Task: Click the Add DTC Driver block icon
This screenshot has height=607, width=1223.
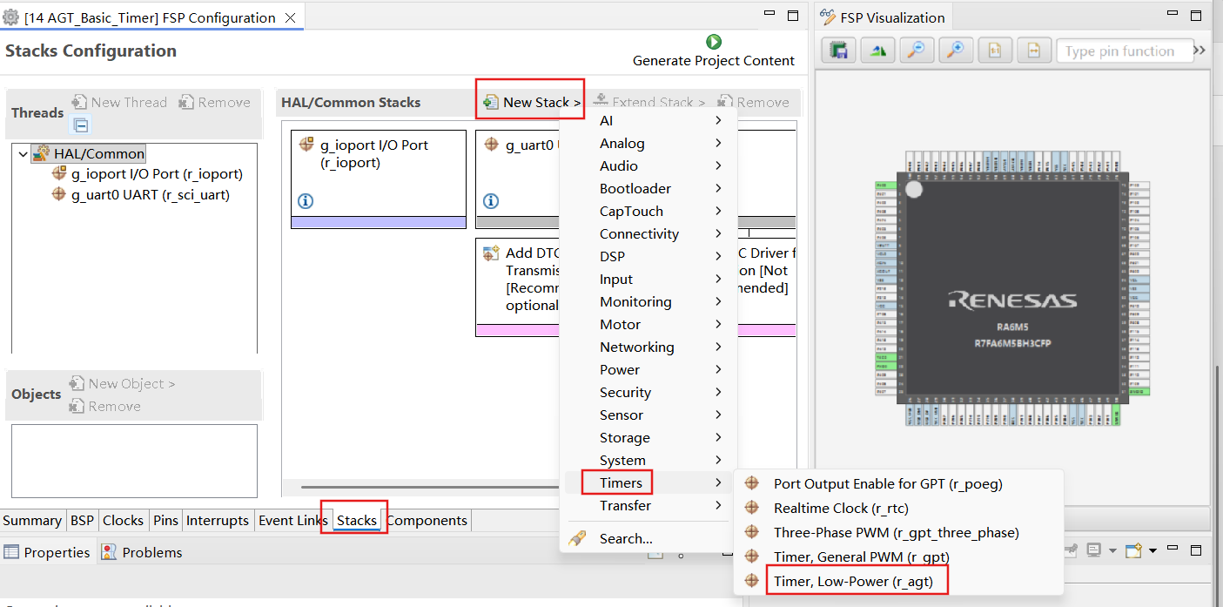Action: 491,253
